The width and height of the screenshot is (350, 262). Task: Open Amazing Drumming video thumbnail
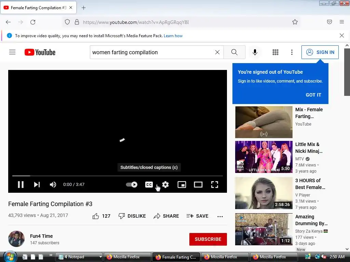(264, 229)
